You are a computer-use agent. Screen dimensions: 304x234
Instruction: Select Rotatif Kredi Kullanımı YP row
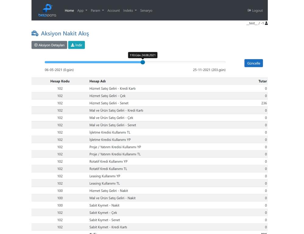point(150,161)
